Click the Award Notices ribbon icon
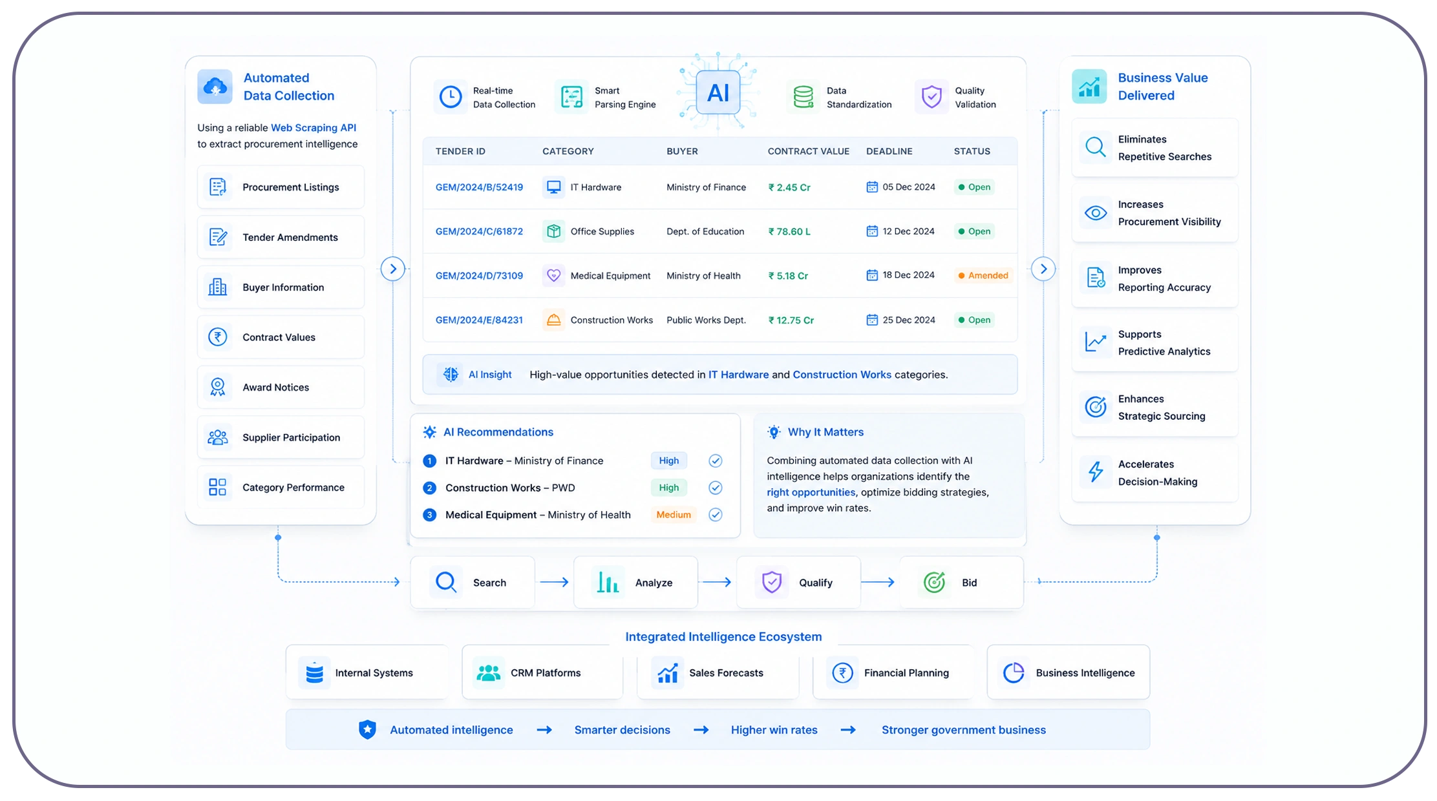This screenshot has height=801, width=1437. 218,387
